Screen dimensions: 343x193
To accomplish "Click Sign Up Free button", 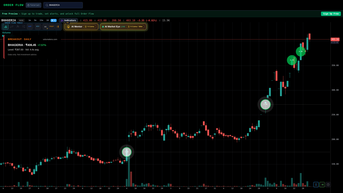I will (331, 14).
